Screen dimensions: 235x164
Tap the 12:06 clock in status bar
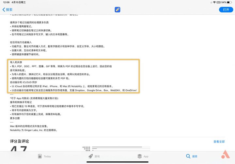6,2
